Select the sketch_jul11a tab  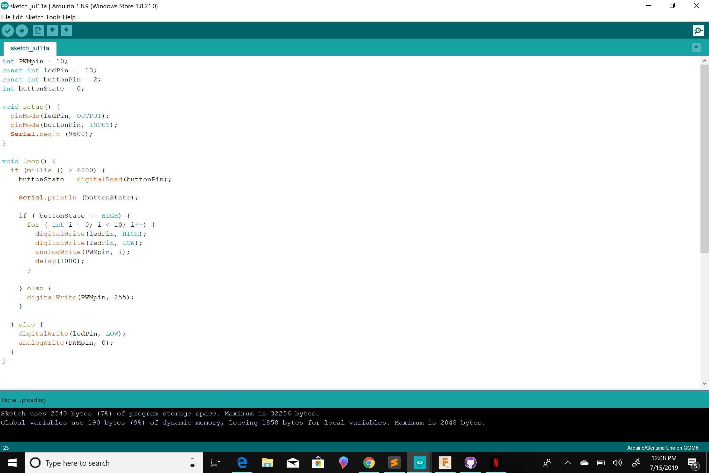click(30, 48)
